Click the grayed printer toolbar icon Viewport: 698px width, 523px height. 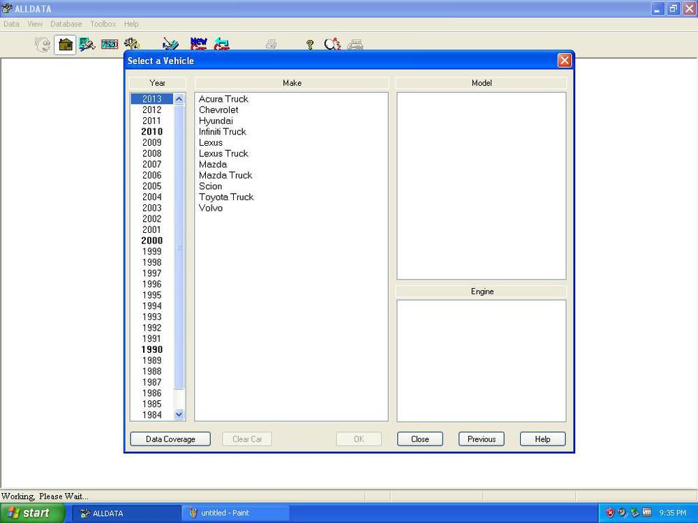pyautogui.click(x=271, y=45)
